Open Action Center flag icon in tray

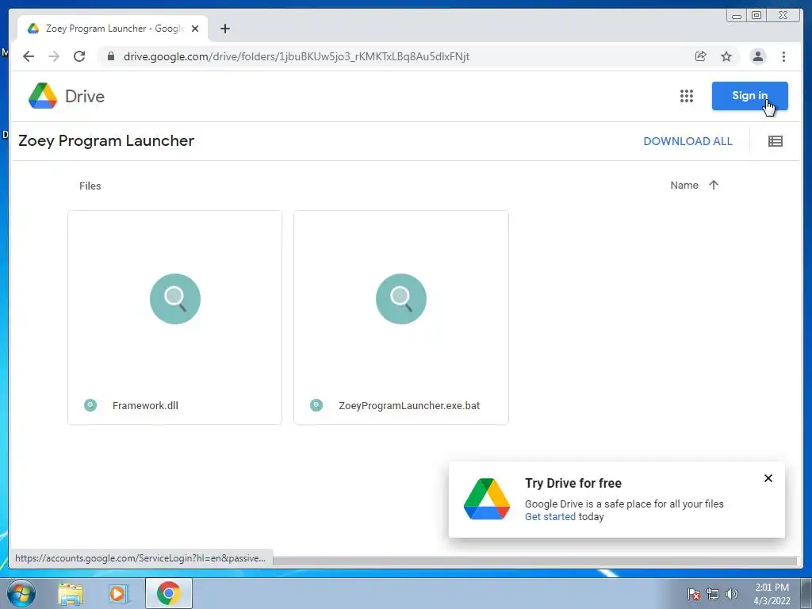(694, 594)
